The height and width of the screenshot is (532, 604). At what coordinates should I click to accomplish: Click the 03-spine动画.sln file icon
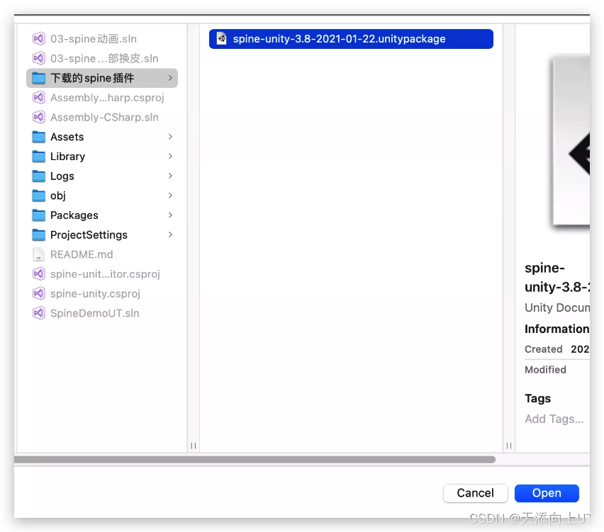click(x=38, y=38)
